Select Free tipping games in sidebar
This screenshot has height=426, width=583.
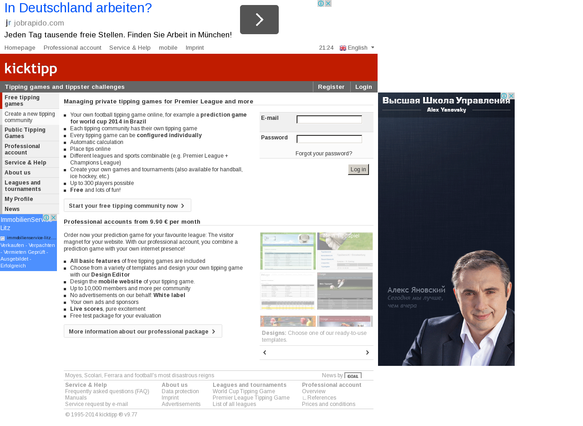coord(31,101)
